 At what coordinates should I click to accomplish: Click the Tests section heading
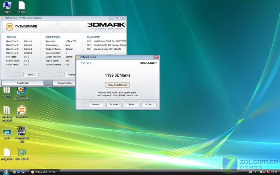tap(11, 37)
